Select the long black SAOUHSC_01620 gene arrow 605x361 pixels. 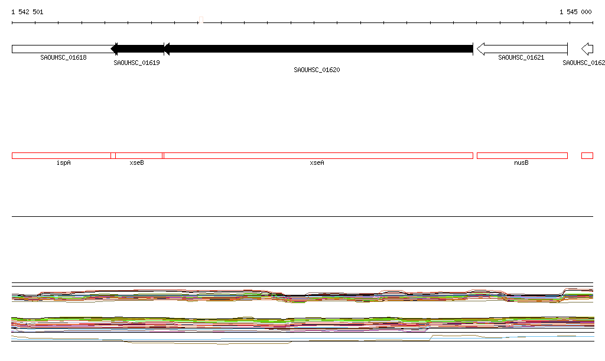click(x=318, y=49)
